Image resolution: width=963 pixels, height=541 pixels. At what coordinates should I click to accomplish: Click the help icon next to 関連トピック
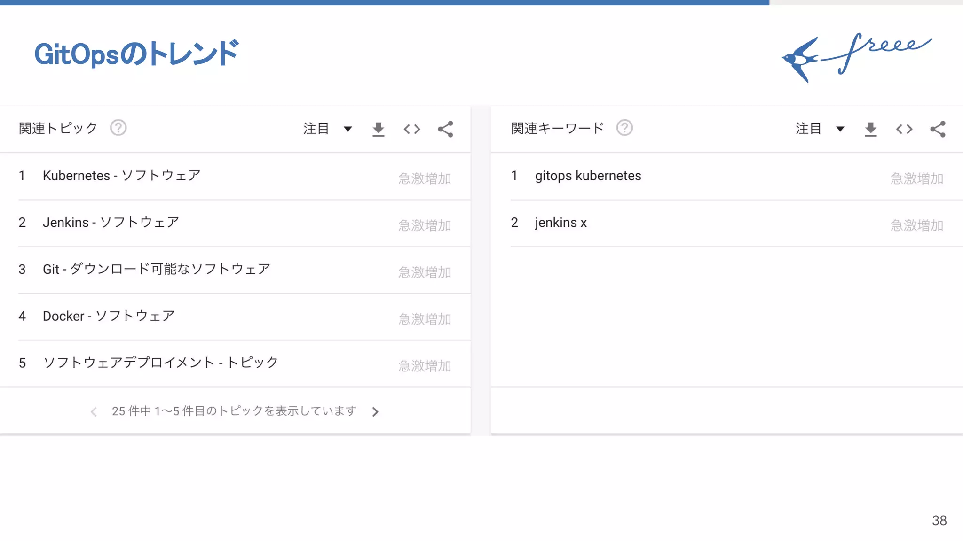(x=118, y=128)
